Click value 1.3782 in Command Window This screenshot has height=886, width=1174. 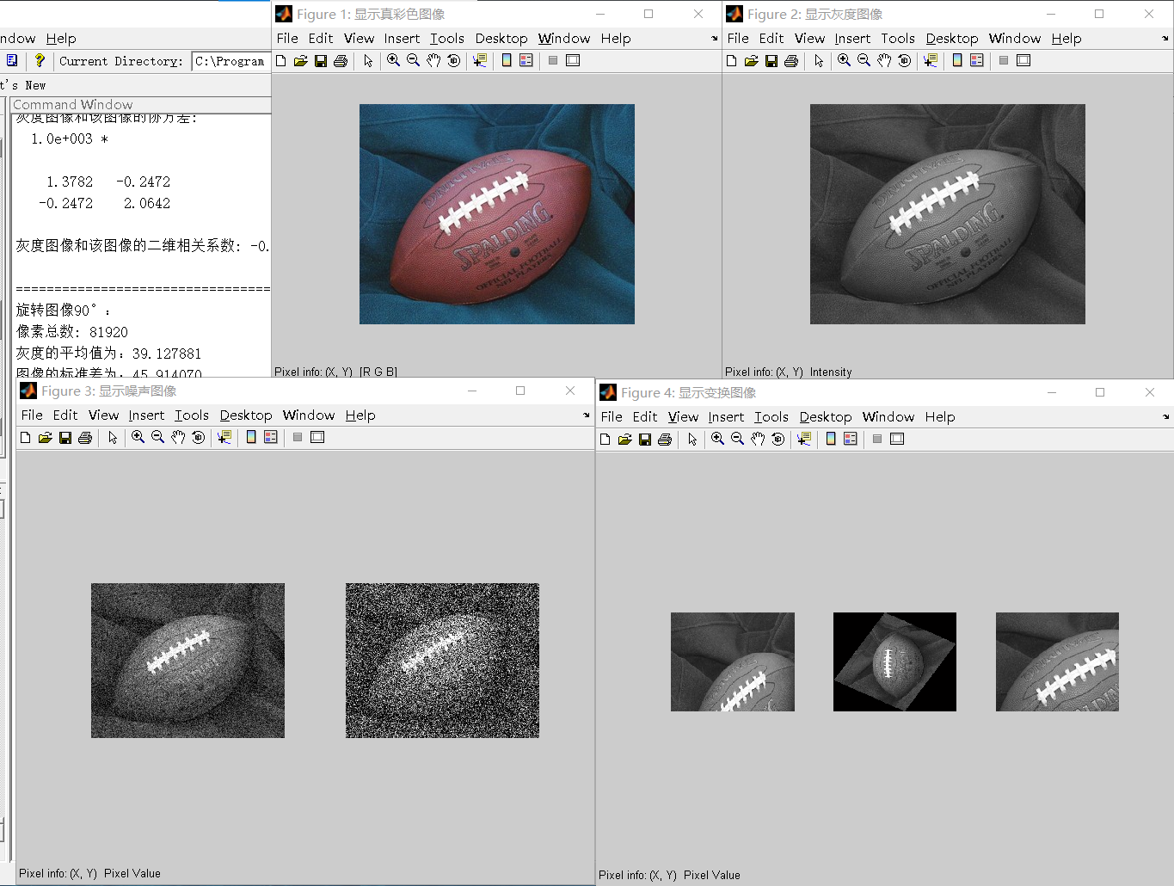[x=70, y=182]
